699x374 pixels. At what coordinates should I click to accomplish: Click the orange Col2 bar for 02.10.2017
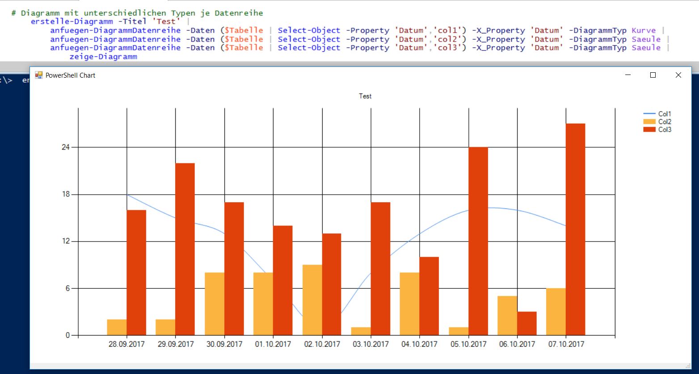pos(312,300)
